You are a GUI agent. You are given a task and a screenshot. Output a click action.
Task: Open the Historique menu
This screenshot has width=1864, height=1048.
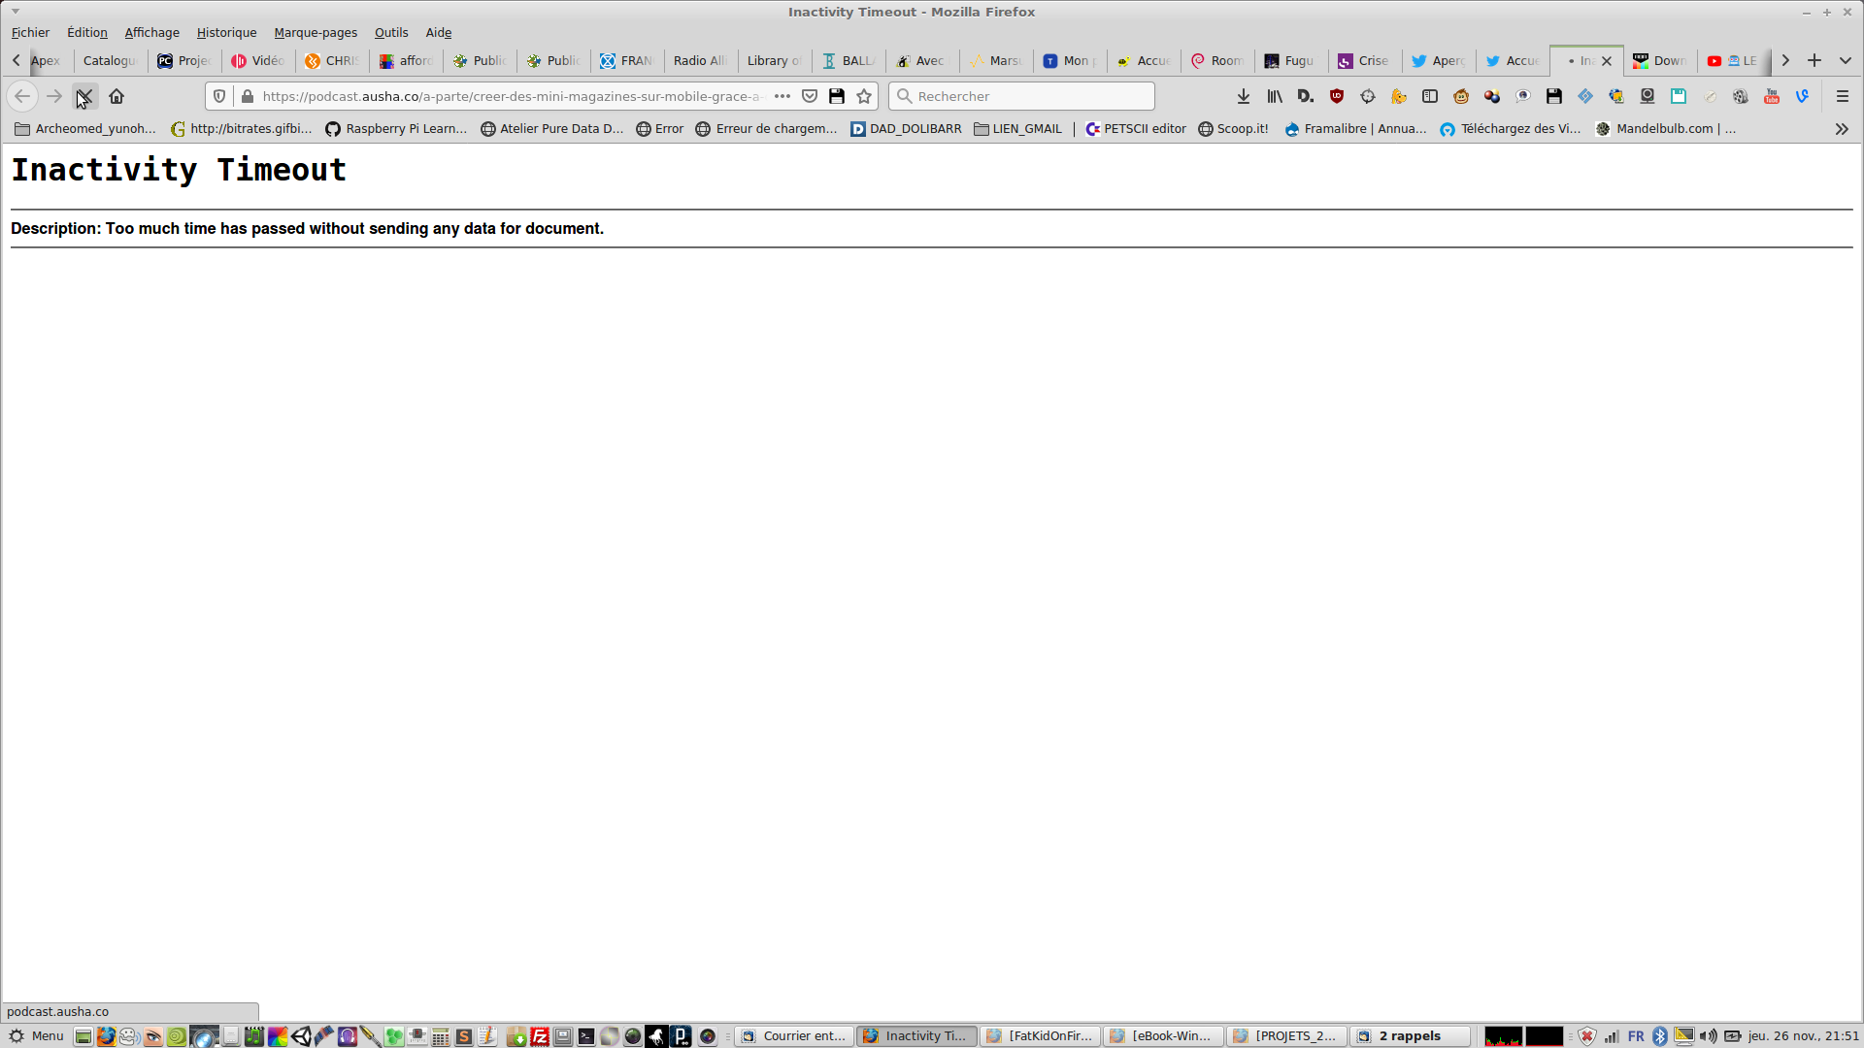click(226, 32)
